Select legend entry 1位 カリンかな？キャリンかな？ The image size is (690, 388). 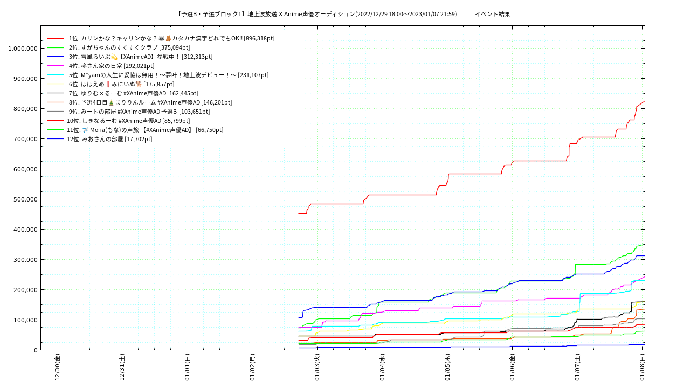tap(172, 38)
